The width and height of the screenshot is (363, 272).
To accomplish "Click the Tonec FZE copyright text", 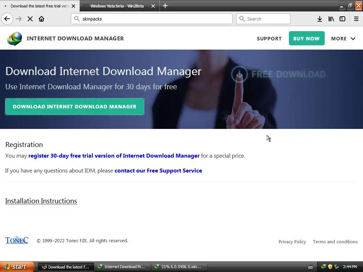I will tap(82, 241).
